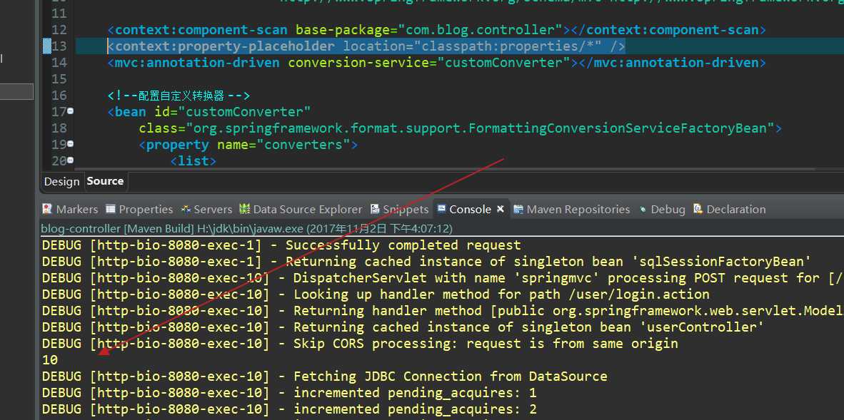Click the Maven Repositories icon
This screenshot has height=420, width=844.
518,209
